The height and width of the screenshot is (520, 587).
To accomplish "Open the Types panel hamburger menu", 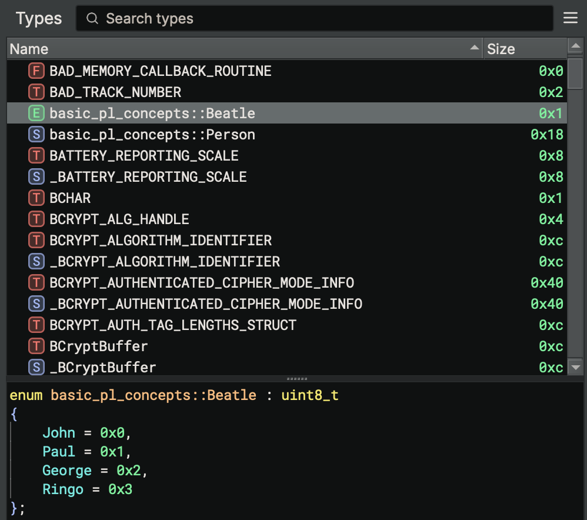I will pyautogui.click(x=570, y=18).
